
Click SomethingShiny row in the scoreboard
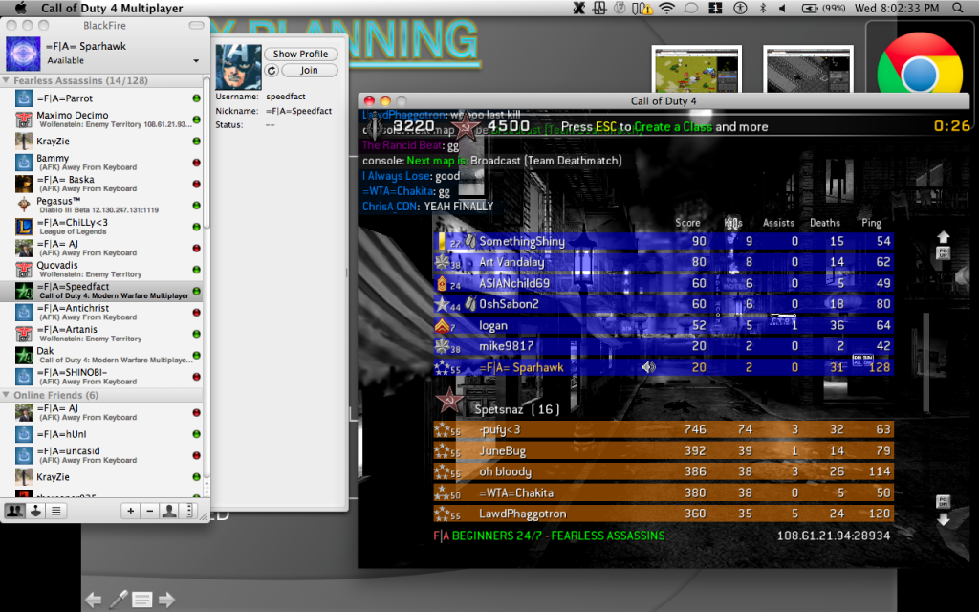click(x=664, y=241)
